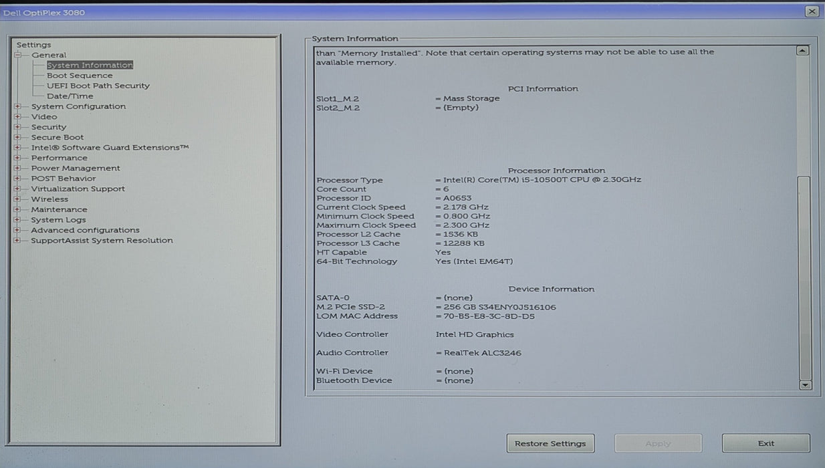825x468 pixels.
Task: Expand the Performance tree node
Action: tap(17, 158)
